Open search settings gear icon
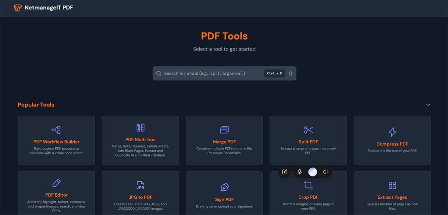The width and height of the screenshot is (448, 215). (290, 73)
